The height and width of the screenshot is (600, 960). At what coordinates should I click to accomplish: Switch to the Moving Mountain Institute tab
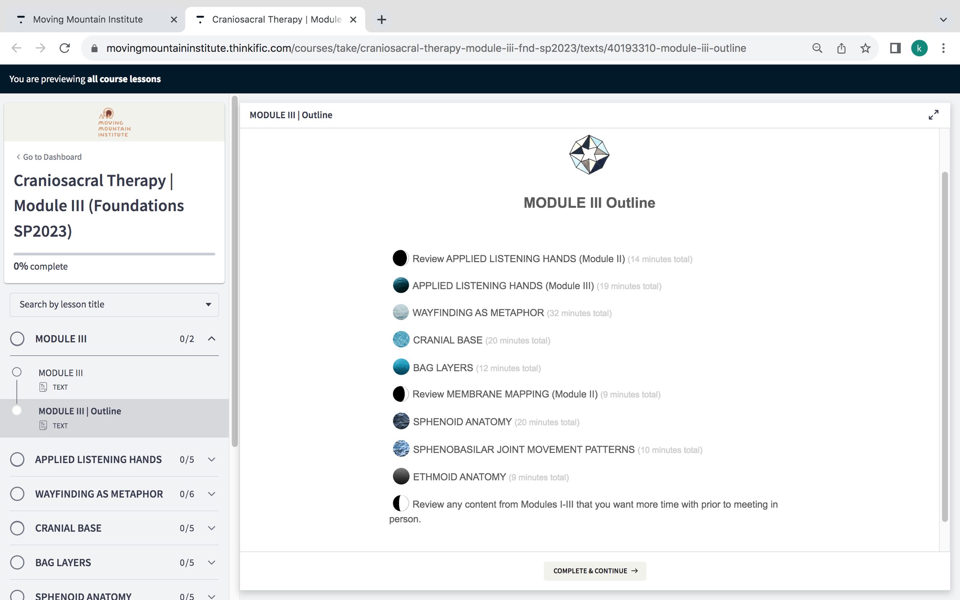point(88,20)
